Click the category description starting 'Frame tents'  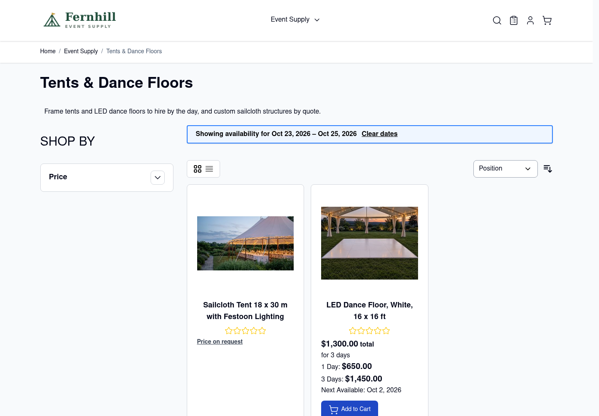click(183, 111)
